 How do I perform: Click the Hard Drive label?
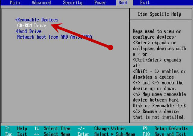pos(29,31)
